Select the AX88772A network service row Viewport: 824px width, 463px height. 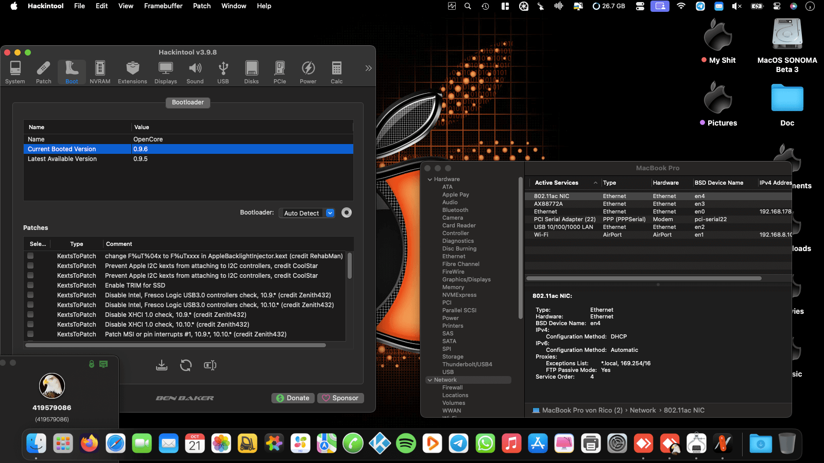[658, 204]
